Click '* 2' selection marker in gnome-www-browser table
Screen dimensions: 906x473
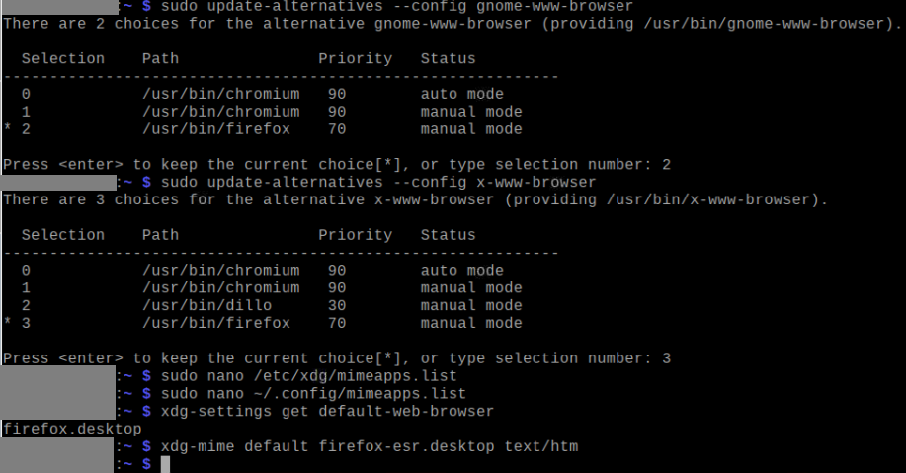click(x=18, y=129)
